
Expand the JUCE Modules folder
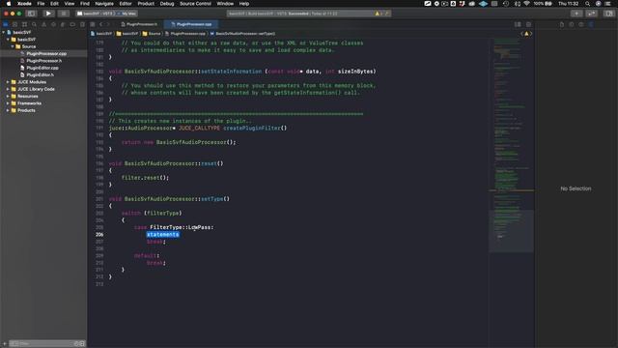(8, 82)
